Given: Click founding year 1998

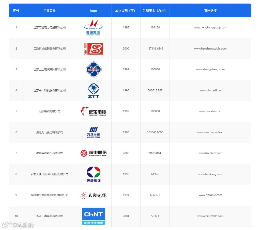Looking at the screenshot, I should click(x=126, y=174).
